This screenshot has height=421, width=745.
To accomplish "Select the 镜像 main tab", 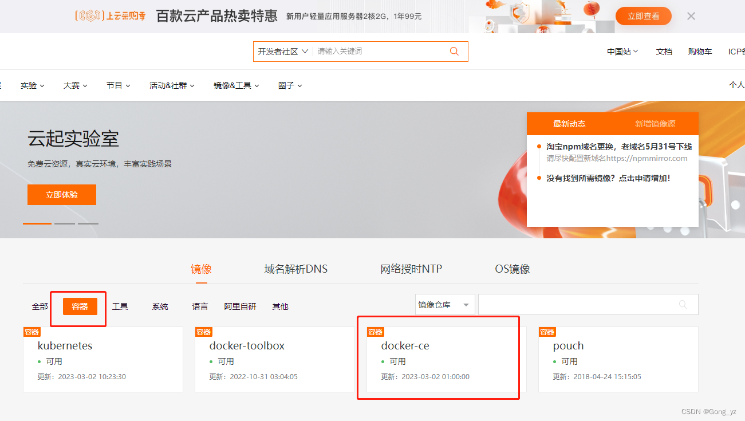I will point(201,269).
